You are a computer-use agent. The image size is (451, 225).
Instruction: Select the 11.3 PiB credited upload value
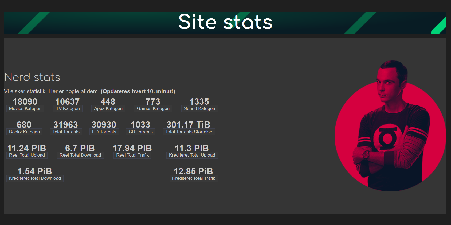coord(192,148)
